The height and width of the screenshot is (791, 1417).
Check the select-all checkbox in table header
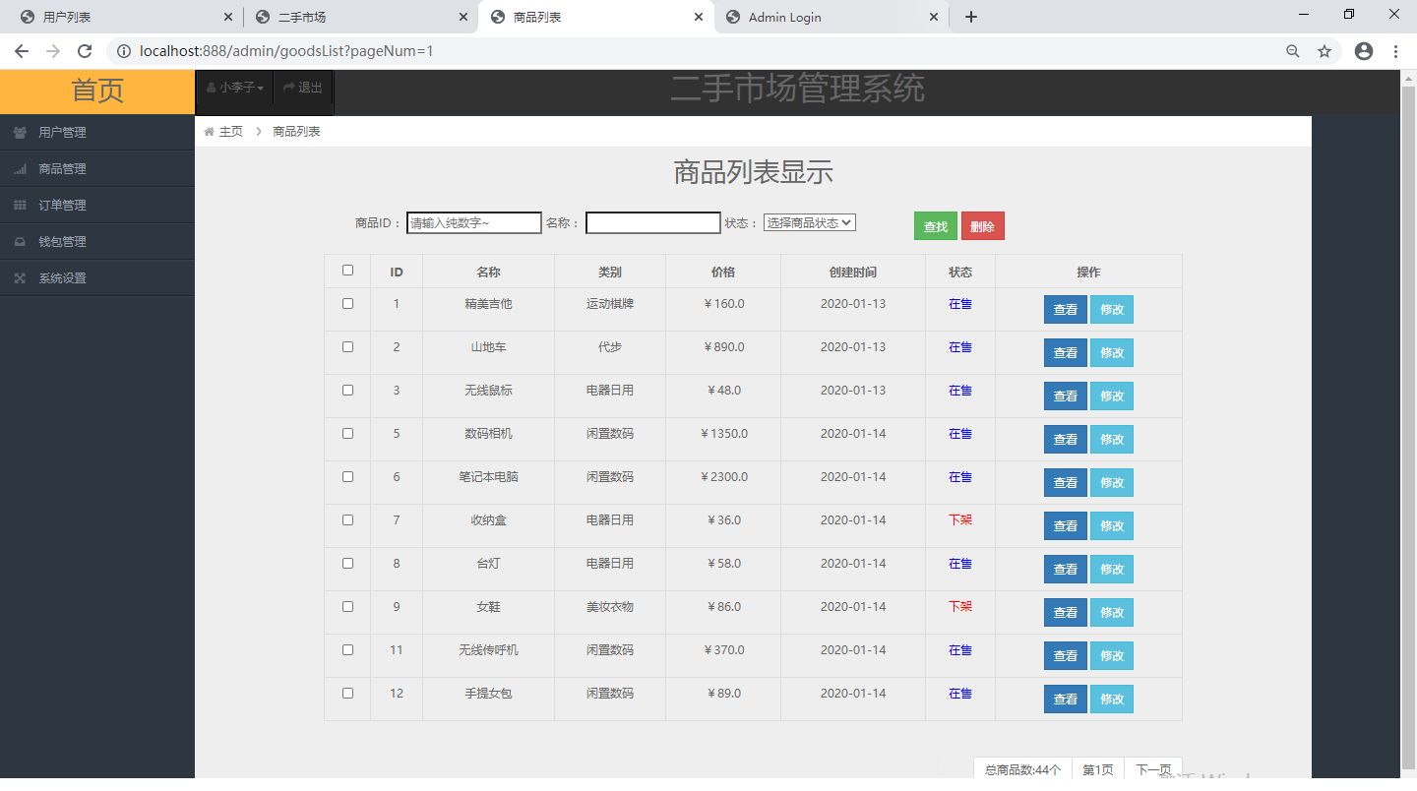pos(347,271)
